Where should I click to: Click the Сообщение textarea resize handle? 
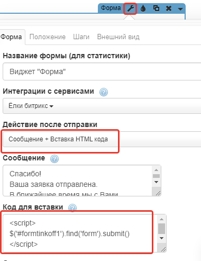coord(158,193)
